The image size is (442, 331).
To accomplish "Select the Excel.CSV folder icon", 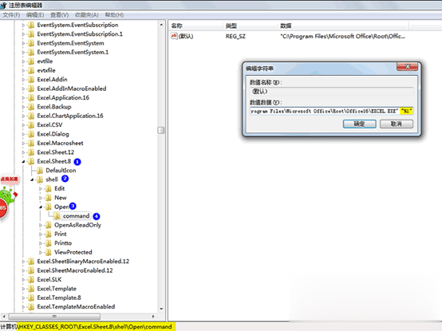I will pyautogui.click(x=31, y=124).
